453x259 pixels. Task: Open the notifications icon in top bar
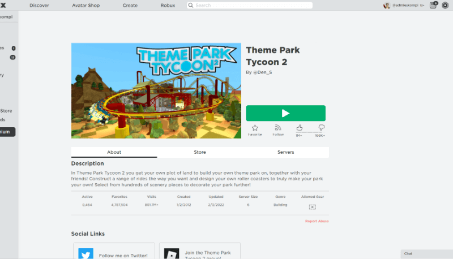click(x=433, y=5)
